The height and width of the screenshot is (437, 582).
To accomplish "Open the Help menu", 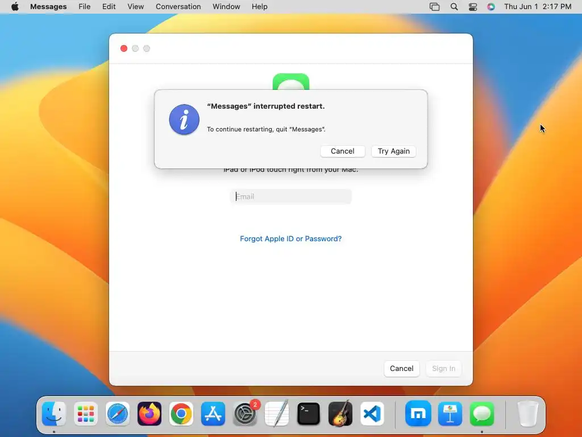I will 259,7.
